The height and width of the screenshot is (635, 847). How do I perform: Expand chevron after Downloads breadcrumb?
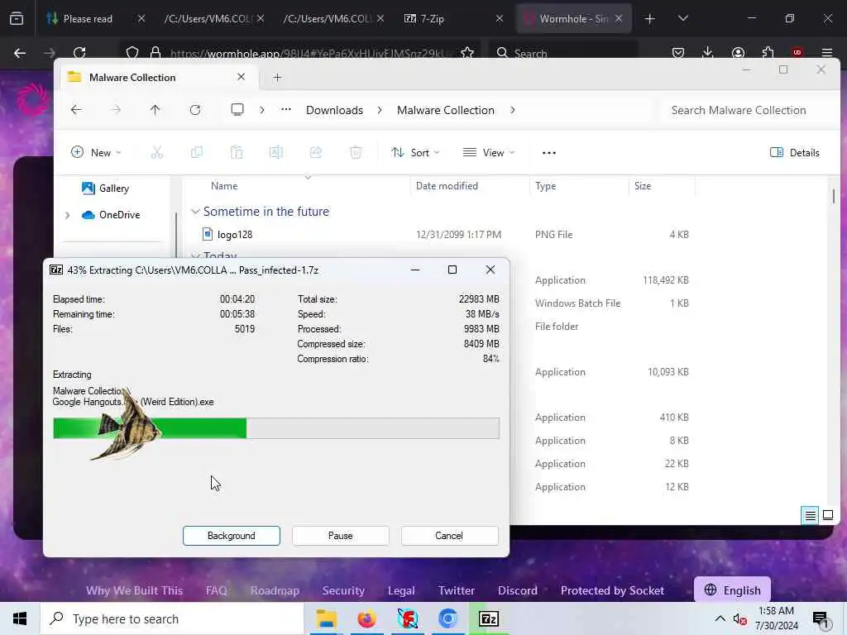[380, 110]
